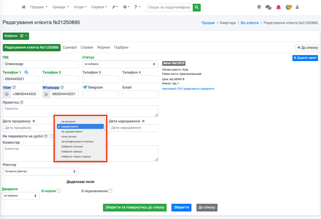
Task: Clear Дата продзвону with the X icon
Action: pyautogui.click(x=34, y=121)
